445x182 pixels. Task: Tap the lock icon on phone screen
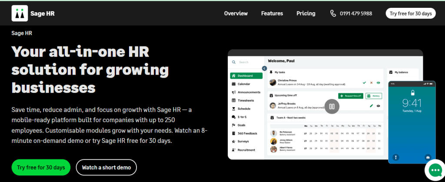coord(412,93)
